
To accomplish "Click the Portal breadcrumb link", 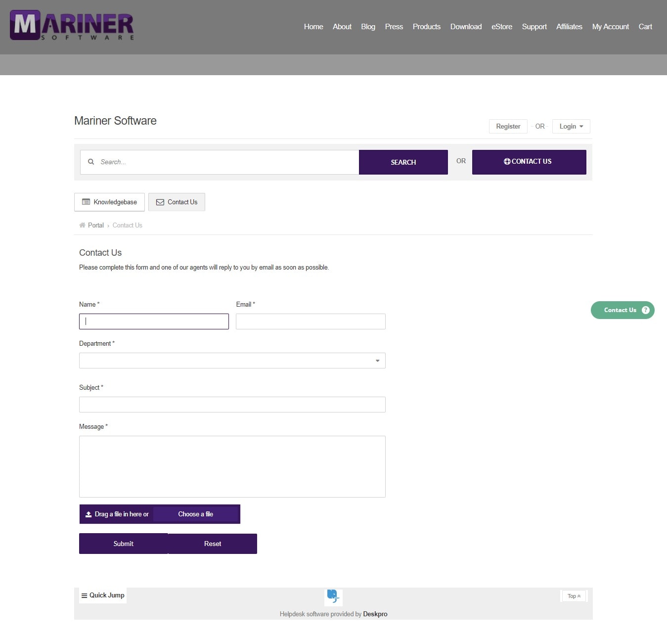I will 96,225.
